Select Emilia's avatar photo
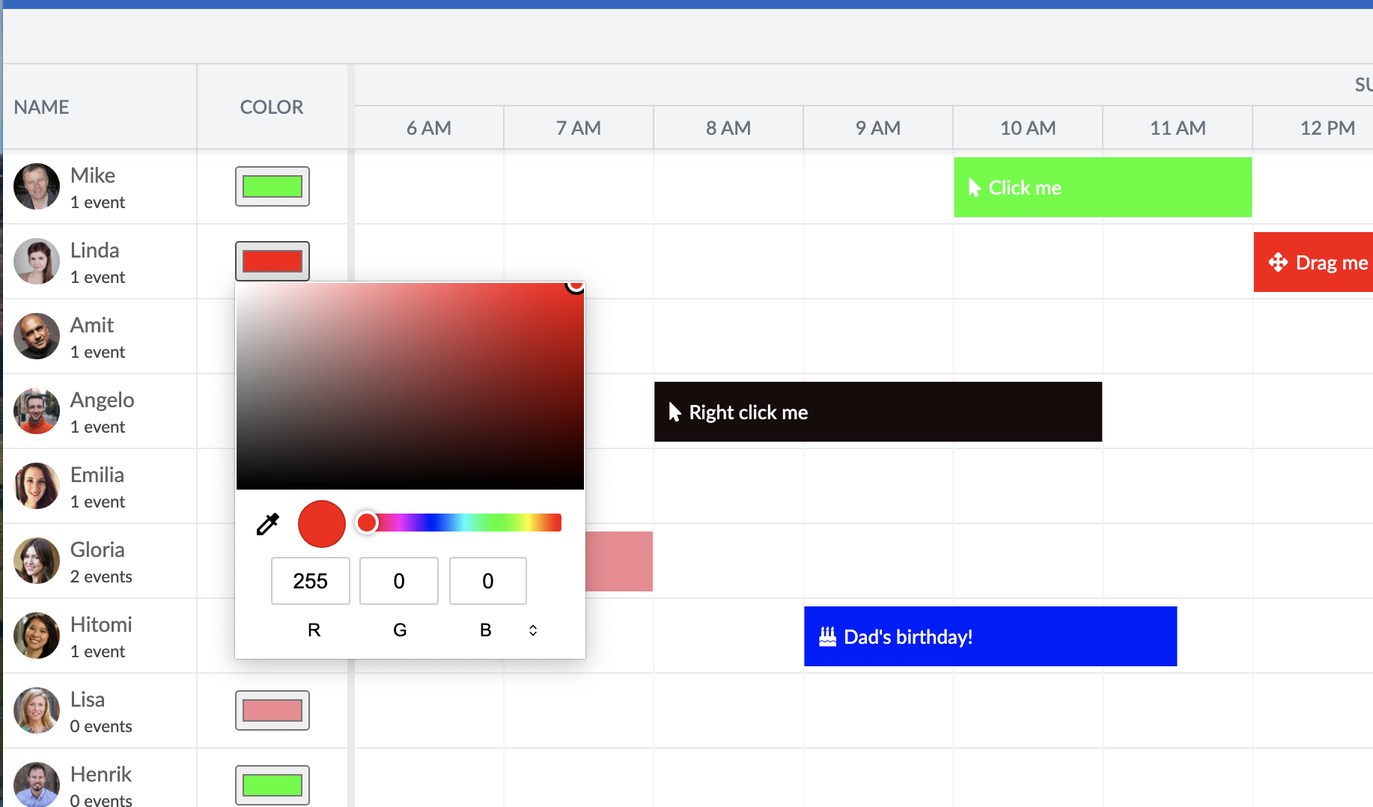Screen dimensions: 1373x807 pos(36,486)
